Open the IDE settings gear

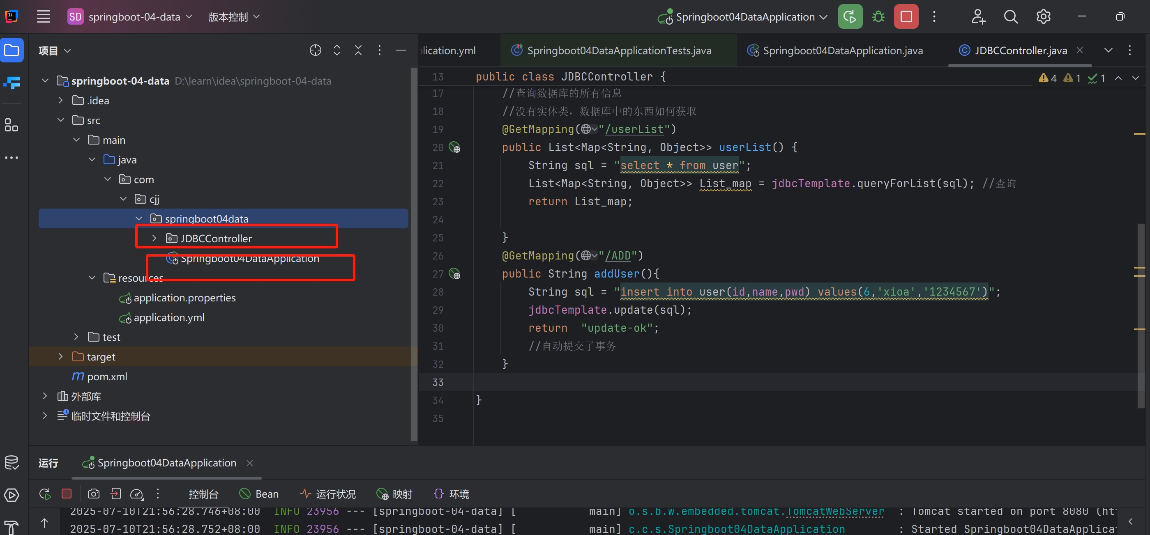(x=1043, y=17)
